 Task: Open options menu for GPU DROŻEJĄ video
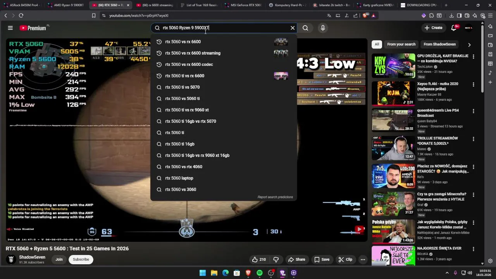pyautogui.click(x=473, y=57)
